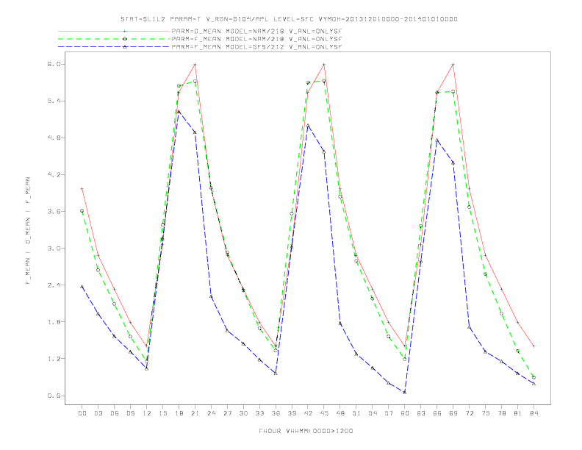Viewport: 582px width, 450px height.
Task: Click the blue dashed legend line sample
Action: pyautogui.click(x=114, y=47)
